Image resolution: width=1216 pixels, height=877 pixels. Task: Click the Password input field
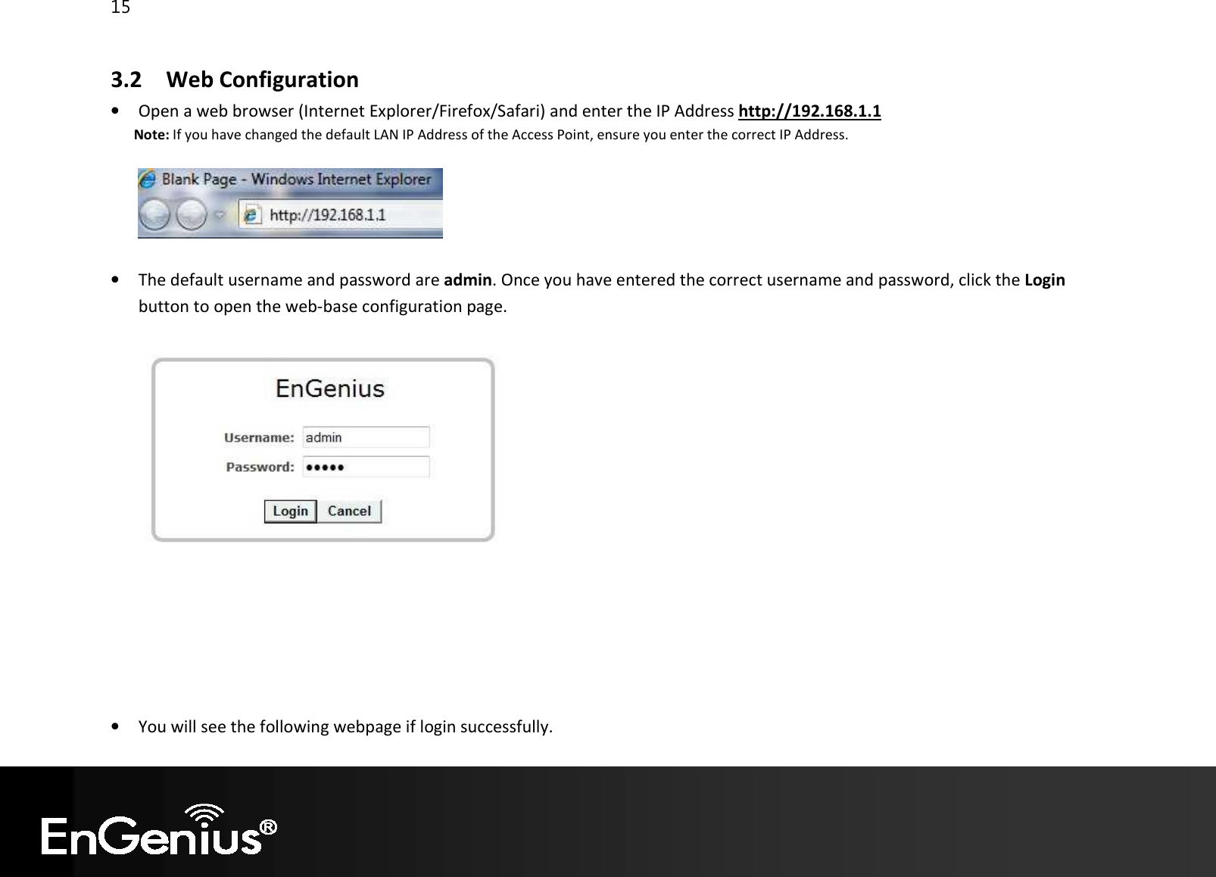[366, 467]
